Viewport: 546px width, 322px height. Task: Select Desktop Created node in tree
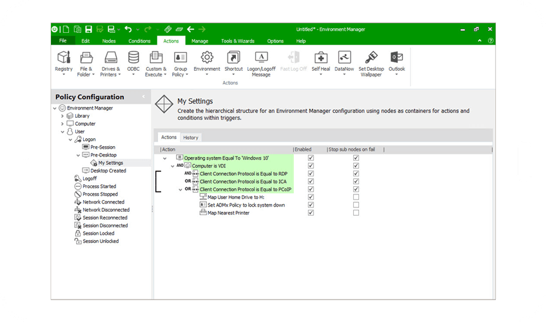point(108,171)
